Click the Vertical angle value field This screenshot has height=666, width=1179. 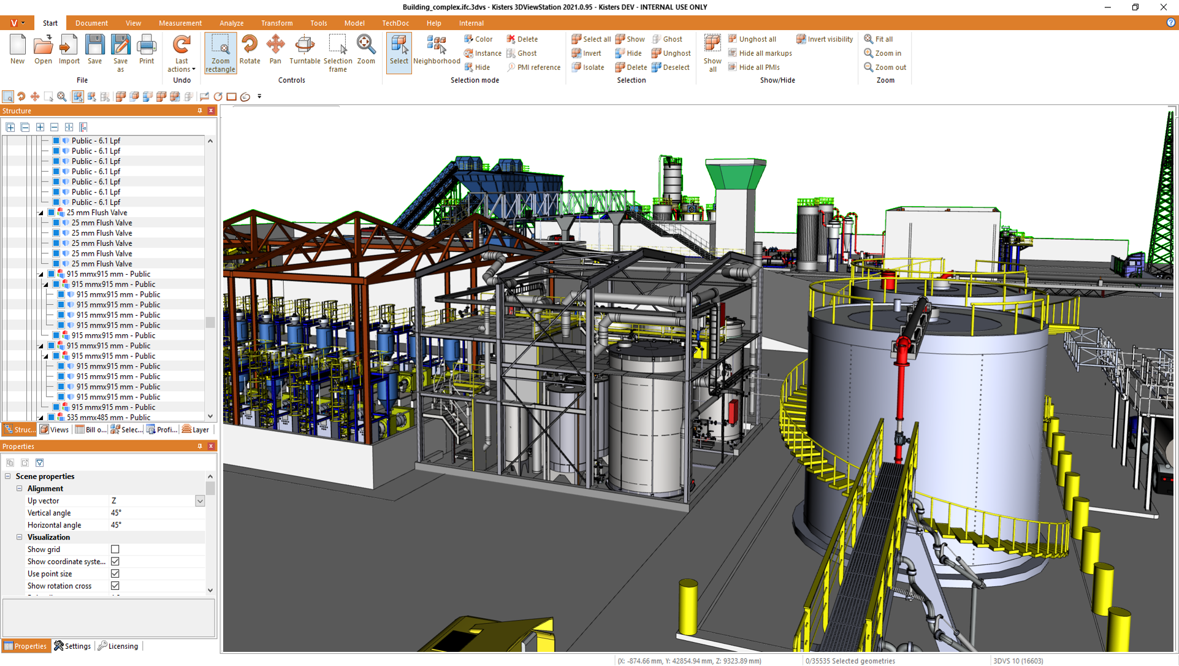156,513
